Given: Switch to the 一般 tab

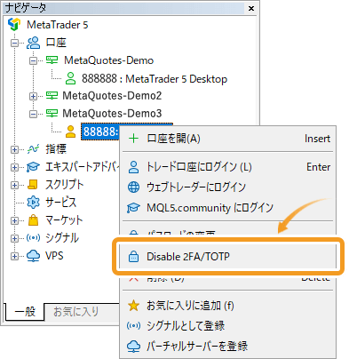Looking at the screenshot, I should click(25, 312).
